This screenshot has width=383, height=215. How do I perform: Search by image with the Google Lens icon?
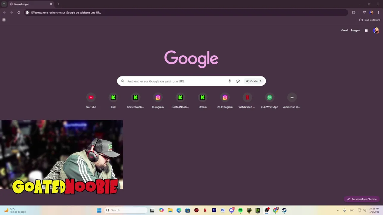[x=238, y=81]
